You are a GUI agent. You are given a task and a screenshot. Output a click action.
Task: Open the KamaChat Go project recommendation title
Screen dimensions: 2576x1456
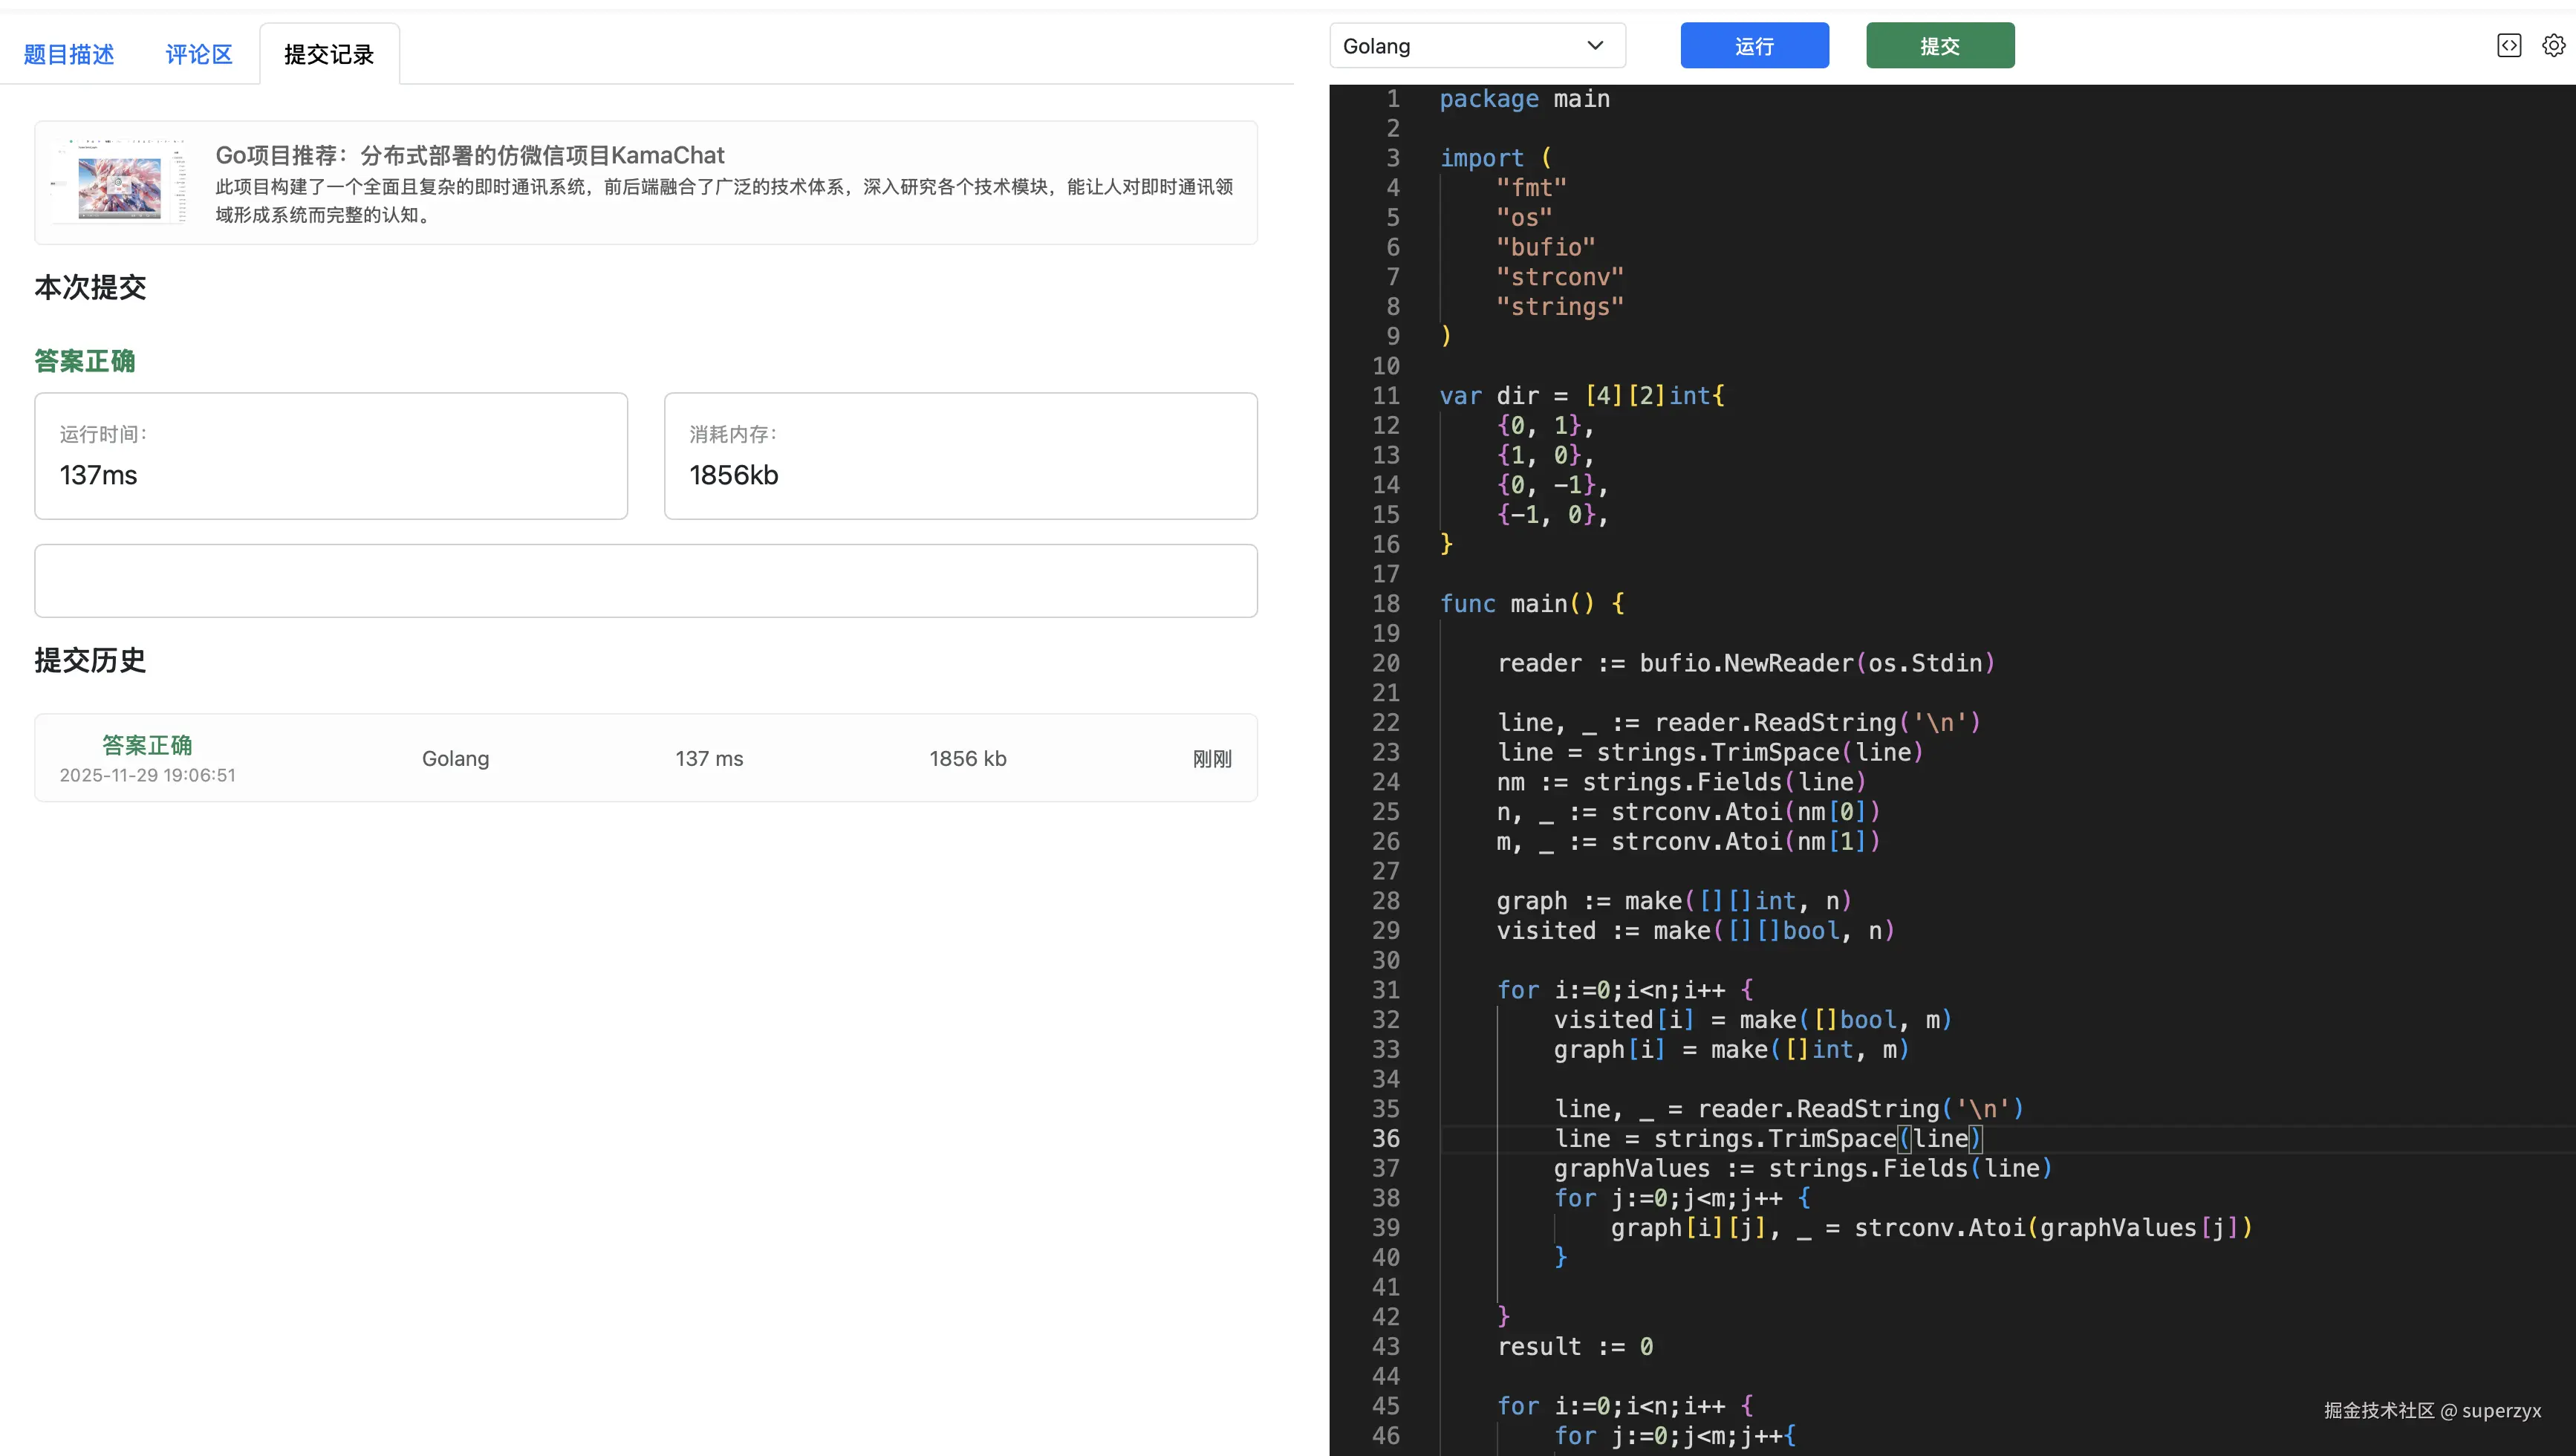(x=470, y=155)
